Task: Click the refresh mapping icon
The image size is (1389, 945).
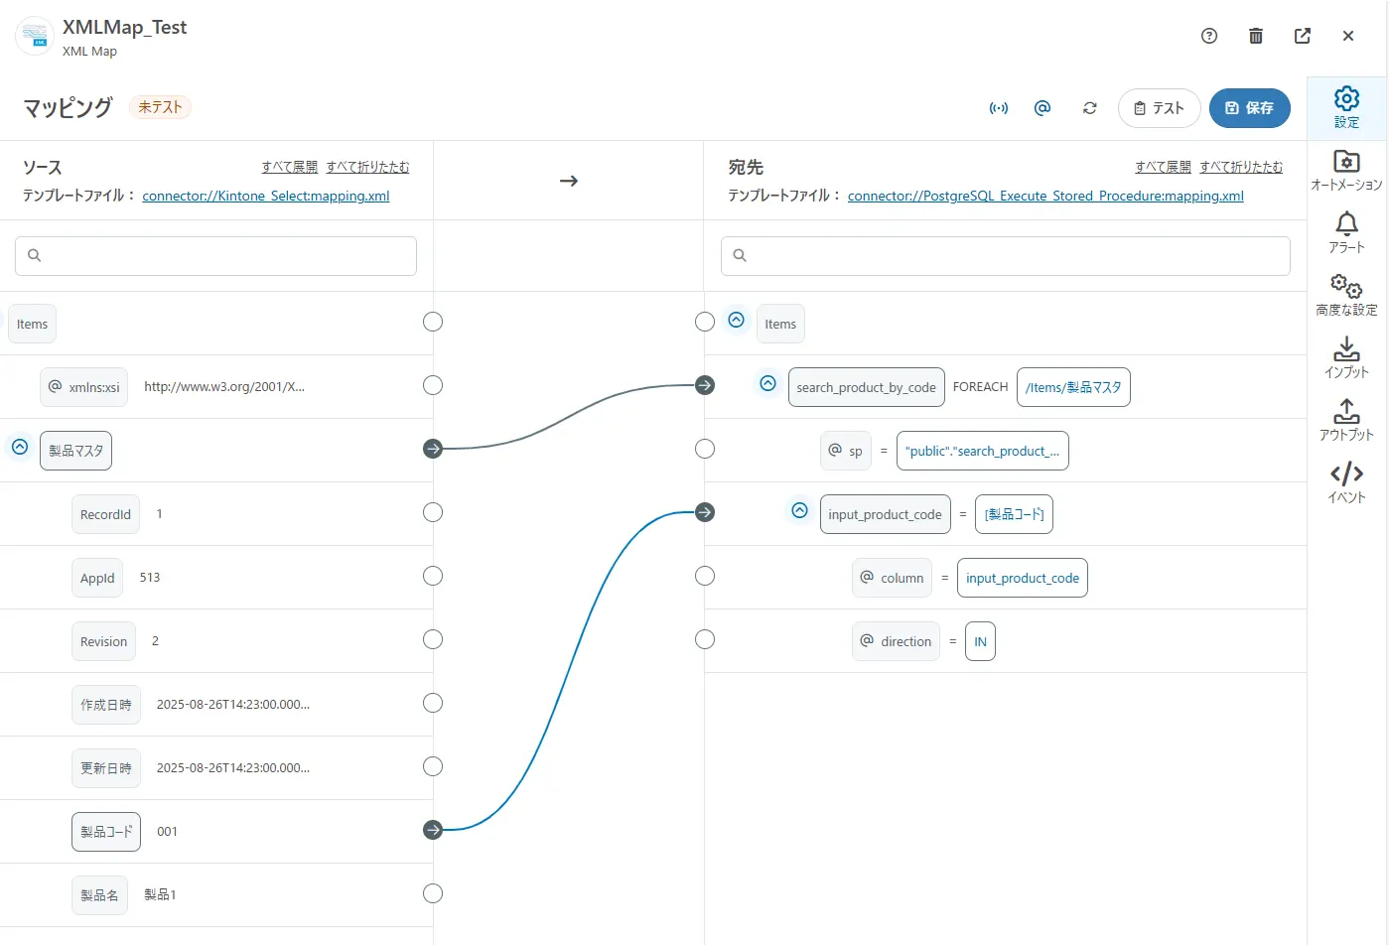Action: click(x=1089, y=108)
